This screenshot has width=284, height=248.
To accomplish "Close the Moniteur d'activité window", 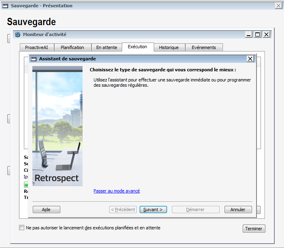I will click(x=266, y=34).
